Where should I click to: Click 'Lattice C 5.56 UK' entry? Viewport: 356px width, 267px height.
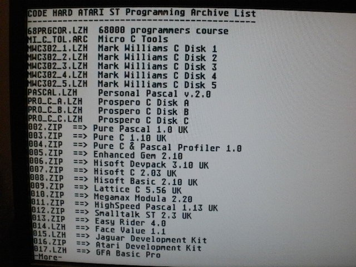pyautogui.click(x=138, y=190)
